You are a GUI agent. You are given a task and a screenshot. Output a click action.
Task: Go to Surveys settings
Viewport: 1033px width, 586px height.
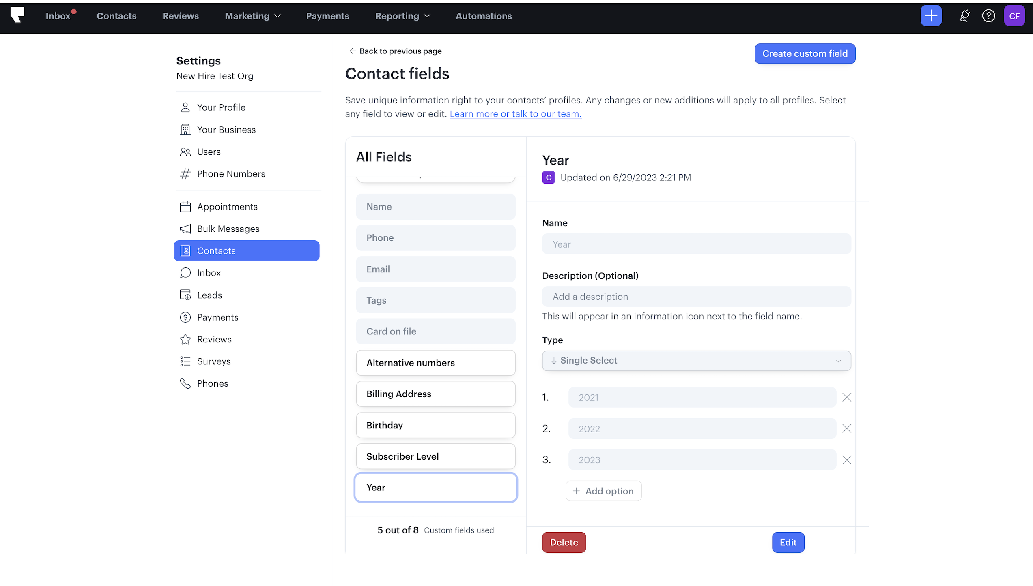(x=214, y=361)
